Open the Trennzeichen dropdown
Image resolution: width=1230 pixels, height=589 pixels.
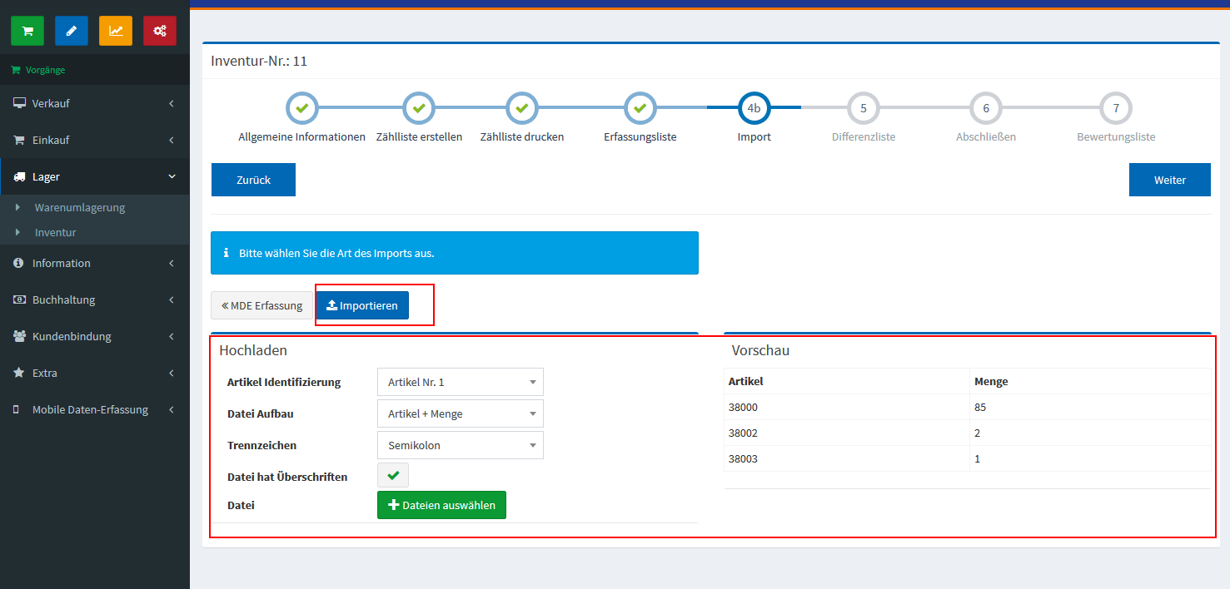click(x=460, y=445)
